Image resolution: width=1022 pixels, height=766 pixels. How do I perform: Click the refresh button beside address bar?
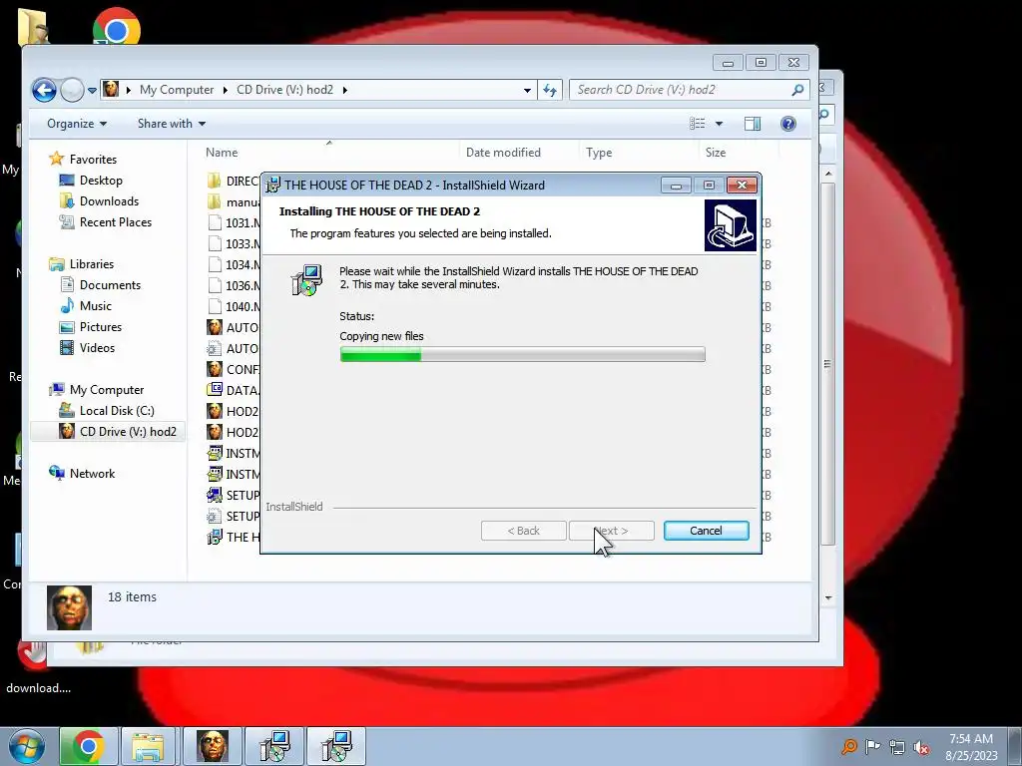click(550, 90)
